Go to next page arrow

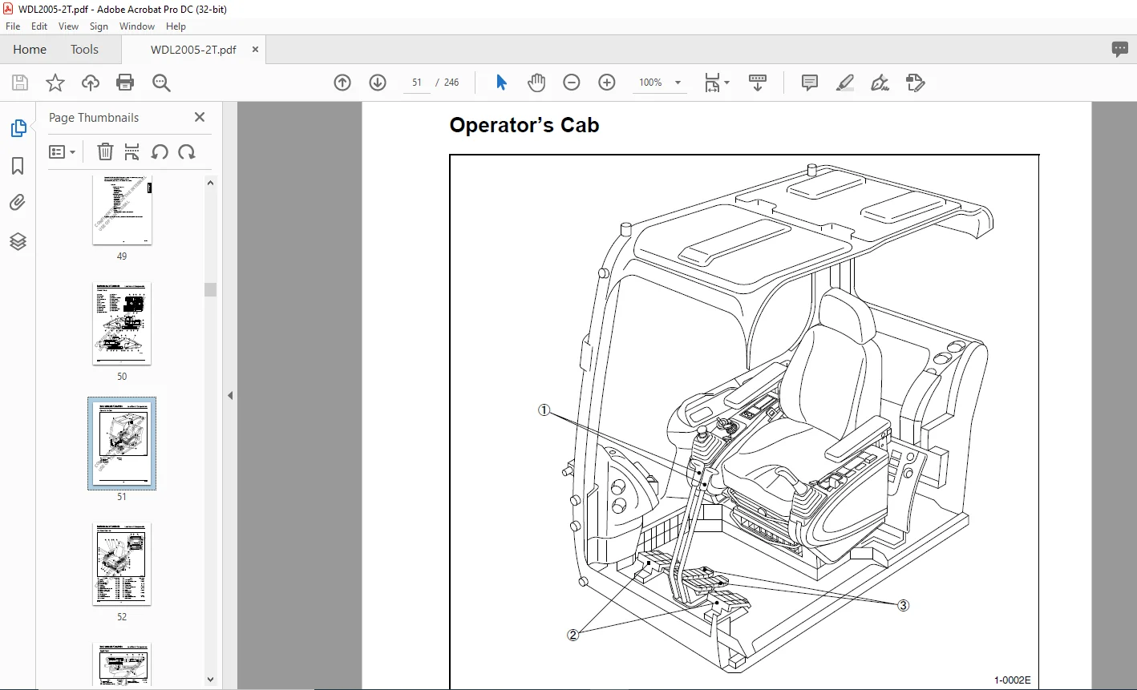pos(378,83)
